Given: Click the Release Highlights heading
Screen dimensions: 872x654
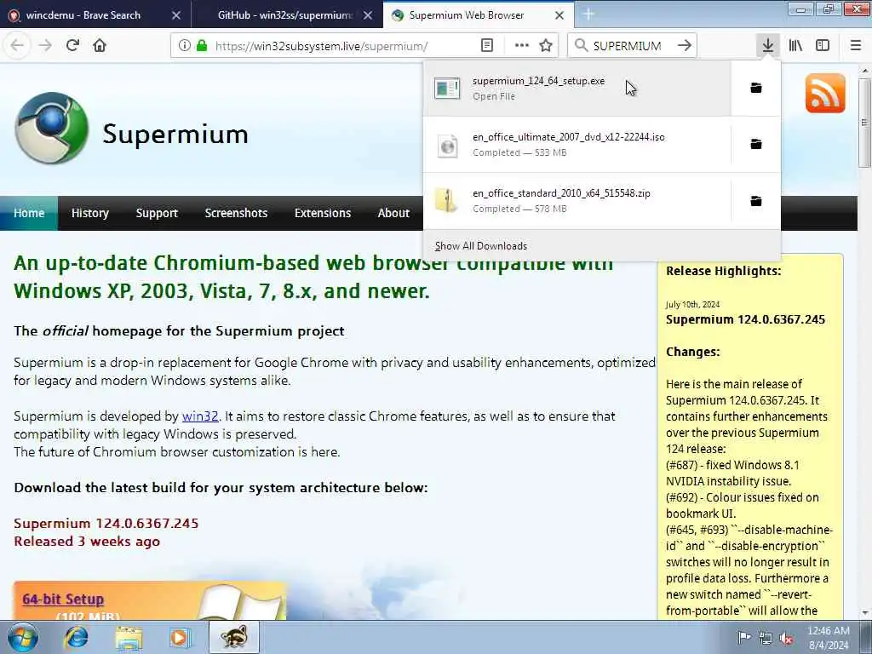Looking at the screenshot, I should pyautogui.click(x=724, y=271).
